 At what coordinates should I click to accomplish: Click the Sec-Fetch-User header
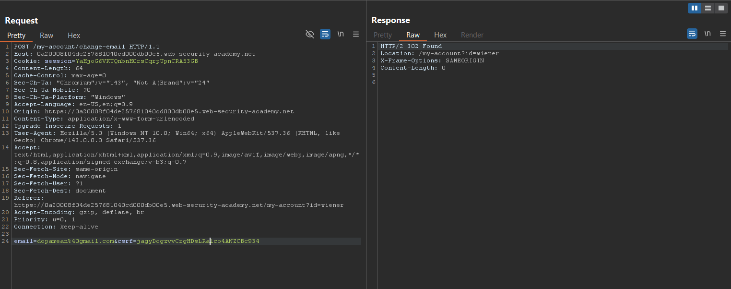point(48,183)
